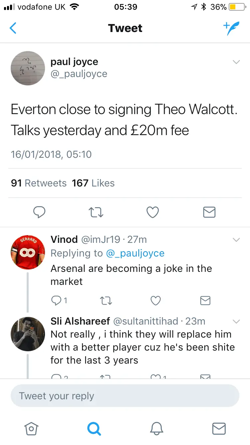Expand the options arrow on Vinod's reply
Screen dimensions: 250x445
pos(236,240)
